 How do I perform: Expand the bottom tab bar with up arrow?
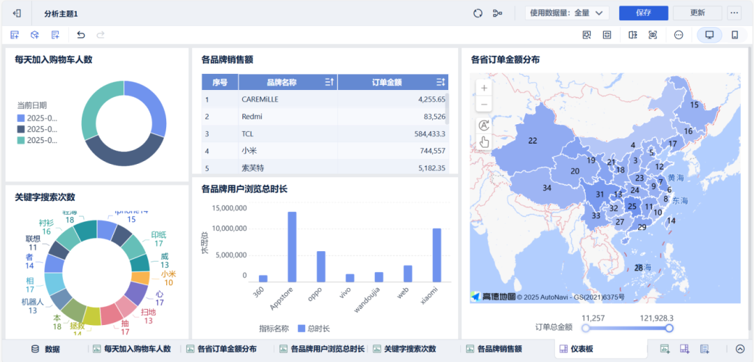[740, 349]
